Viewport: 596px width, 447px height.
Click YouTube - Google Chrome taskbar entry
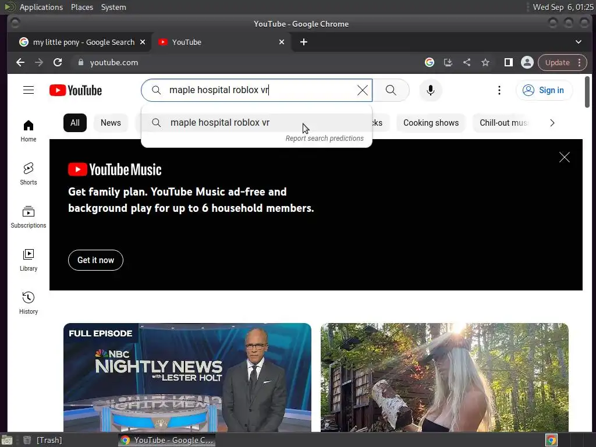click(x=167, y=440)
